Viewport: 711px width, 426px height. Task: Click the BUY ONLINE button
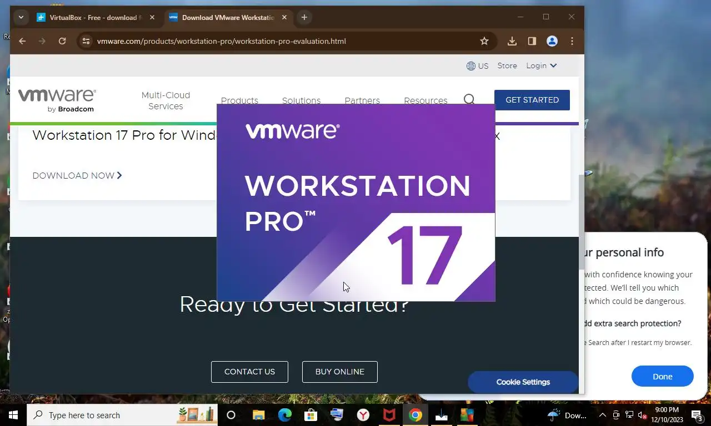(x=340, y=372)
